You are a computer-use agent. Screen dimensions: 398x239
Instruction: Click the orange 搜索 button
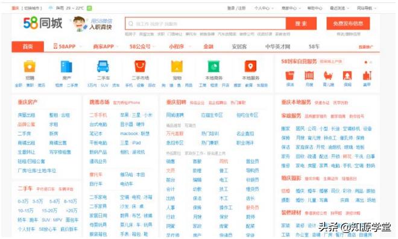pos(301,23)
